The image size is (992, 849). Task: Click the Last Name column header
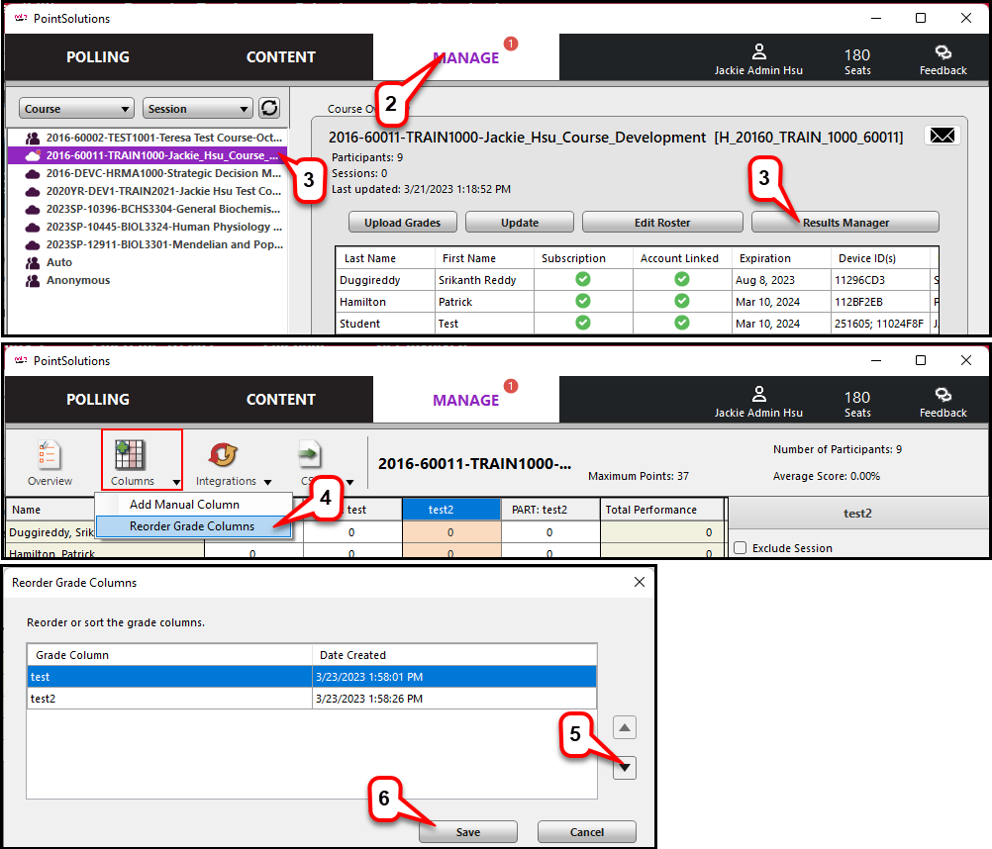coord(385,258)
